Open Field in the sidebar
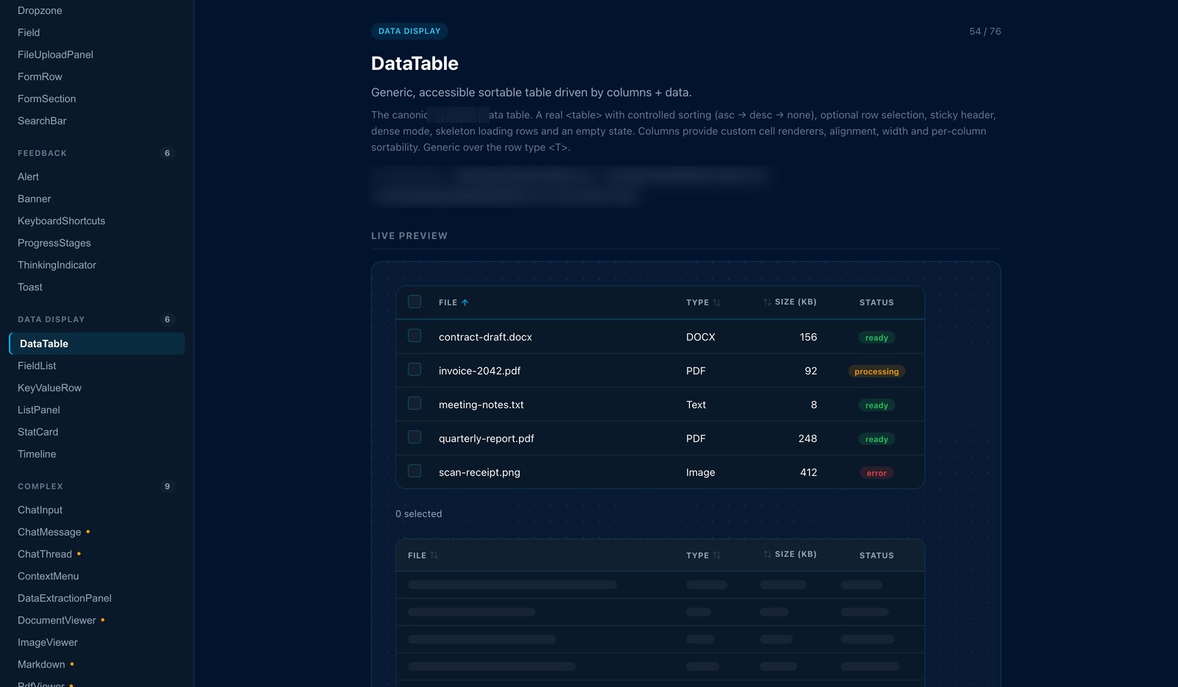The image size is (1178, 687). coord(29,32)
